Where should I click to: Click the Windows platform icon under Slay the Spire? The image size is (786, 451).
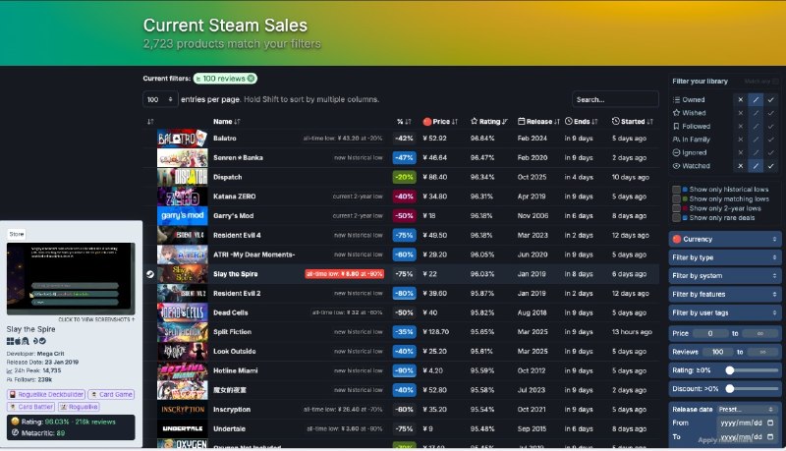coord(10,341)
